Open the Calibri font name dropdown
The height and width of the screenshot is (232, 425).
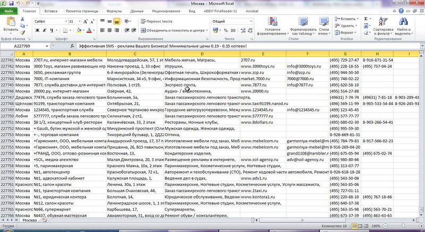66,21
